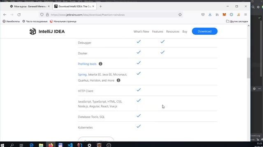Click the scrollbar up arrow
263x147 pixels.
[x=248, y=26]
